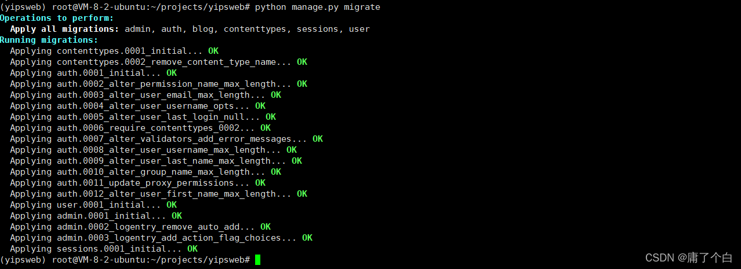Viewport: 741px width, 269px height.
Task: Click the 'python manage.py migrate' command text
Action: point(318,7)
